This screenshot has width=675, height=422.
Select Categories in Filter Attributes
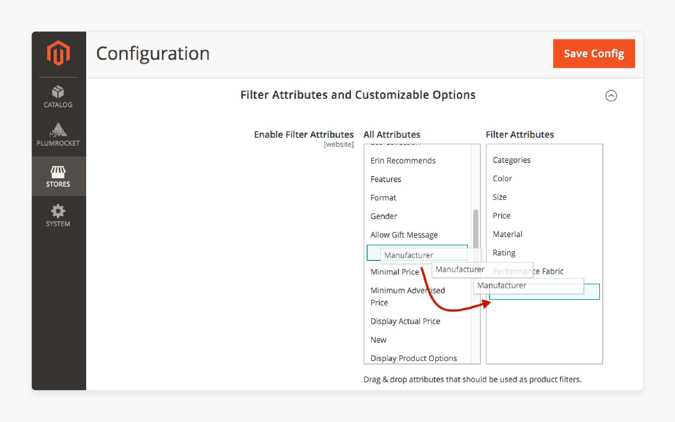(x=511, y=160)
